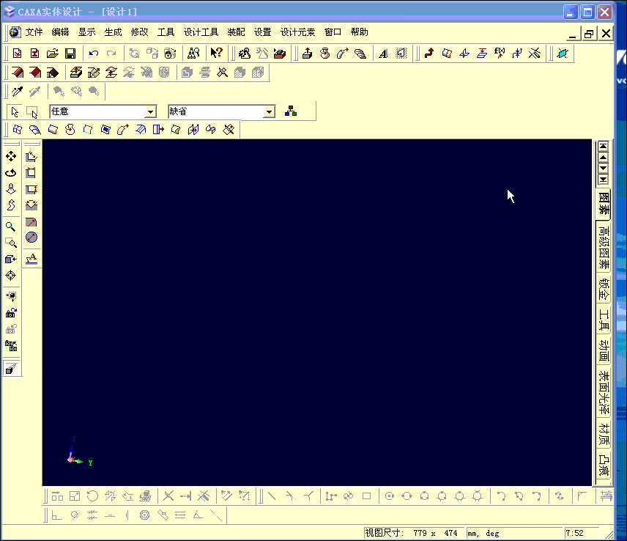Click the text 'A' tool icon
The height and width of the screenshot is (541, 627).
point(383,54)
